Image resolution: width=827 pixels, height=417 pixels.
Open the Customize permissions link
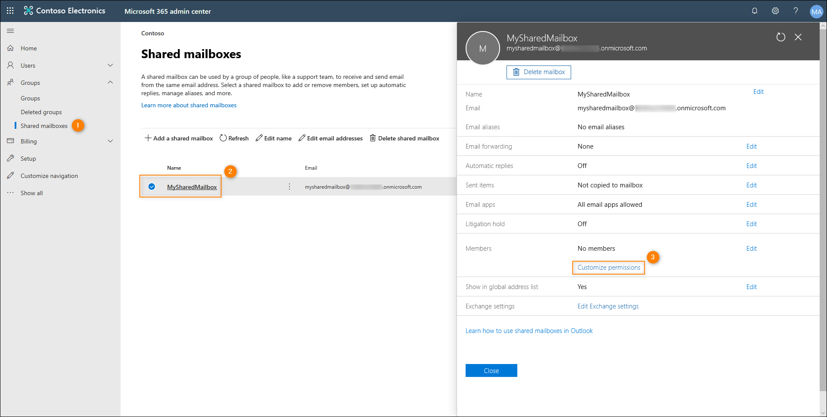point(608,267)
